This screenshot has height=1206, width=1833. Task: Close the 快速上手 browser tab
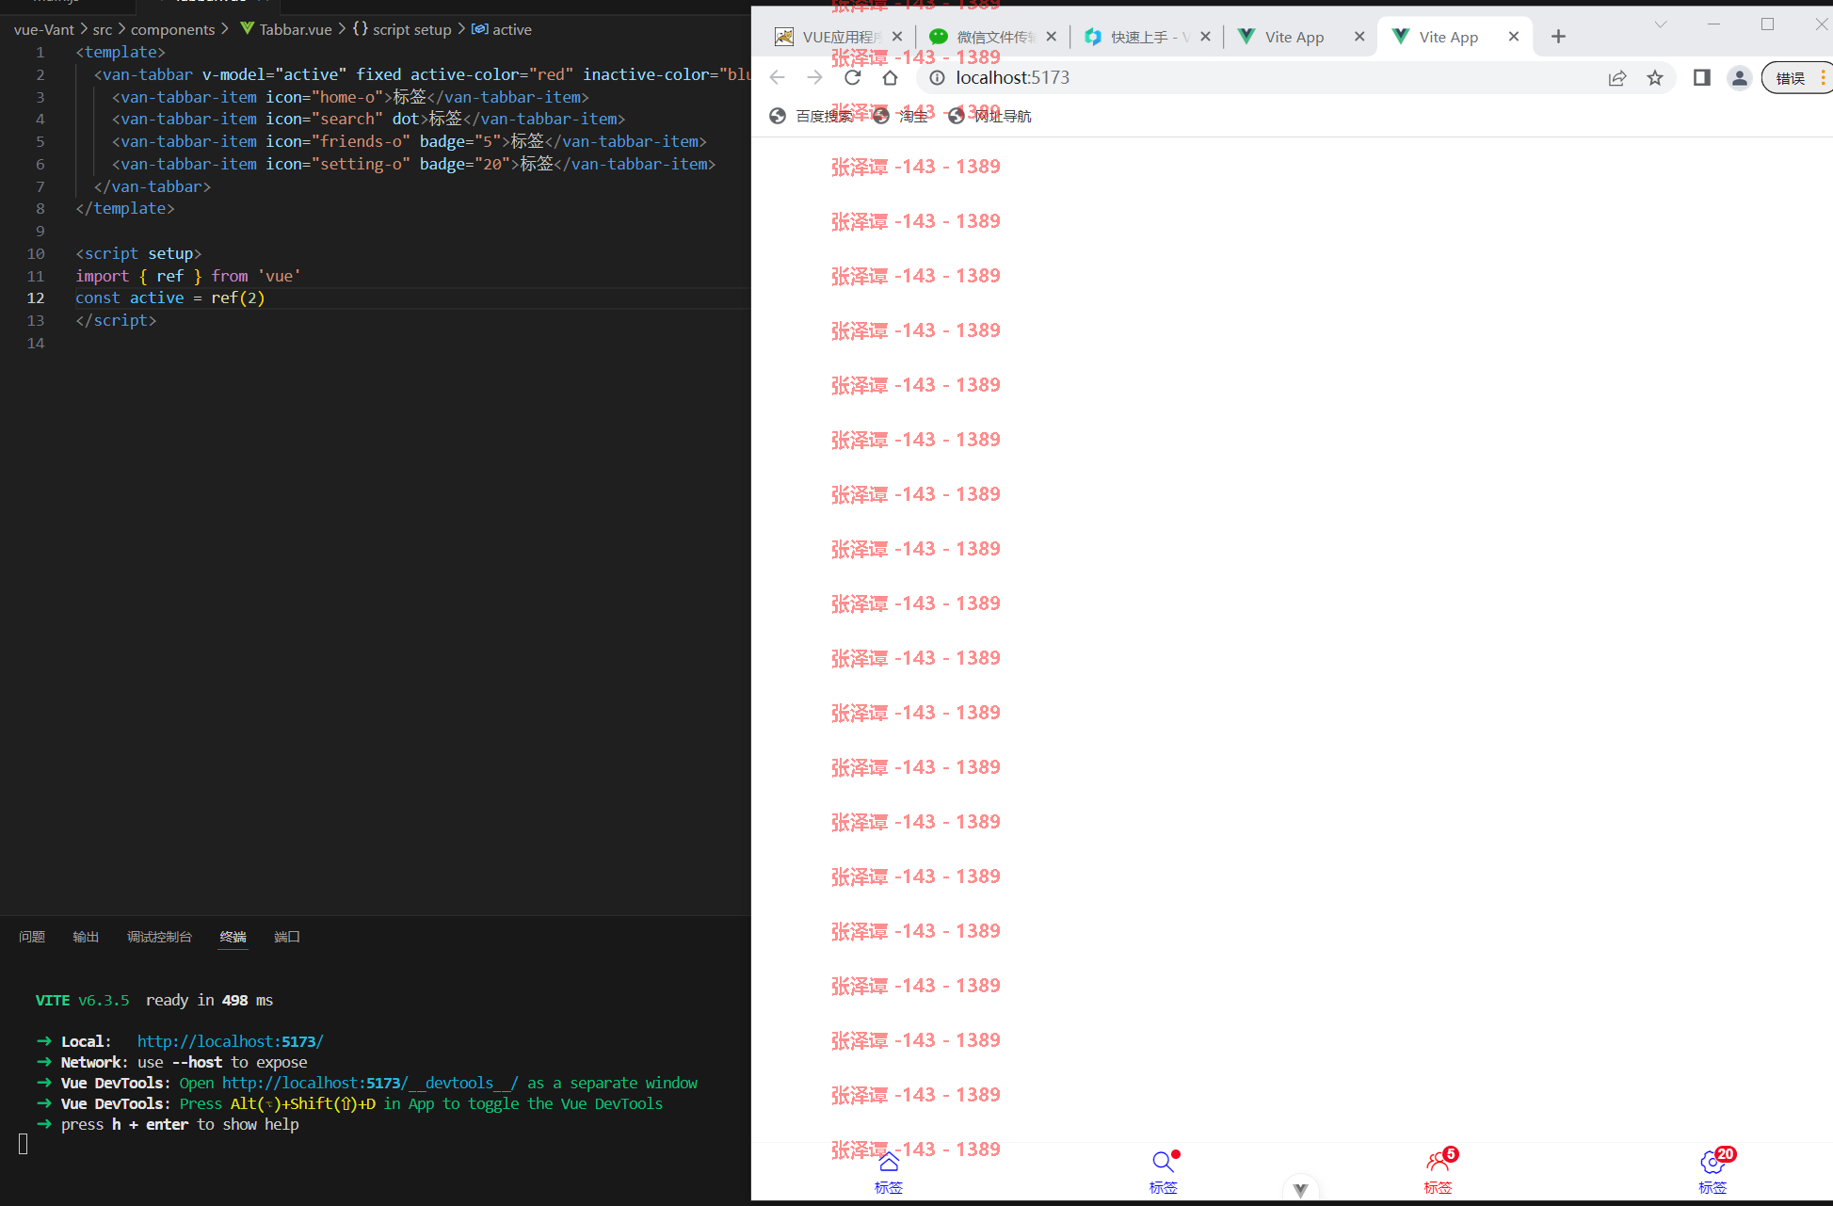tap(1206, 37)
